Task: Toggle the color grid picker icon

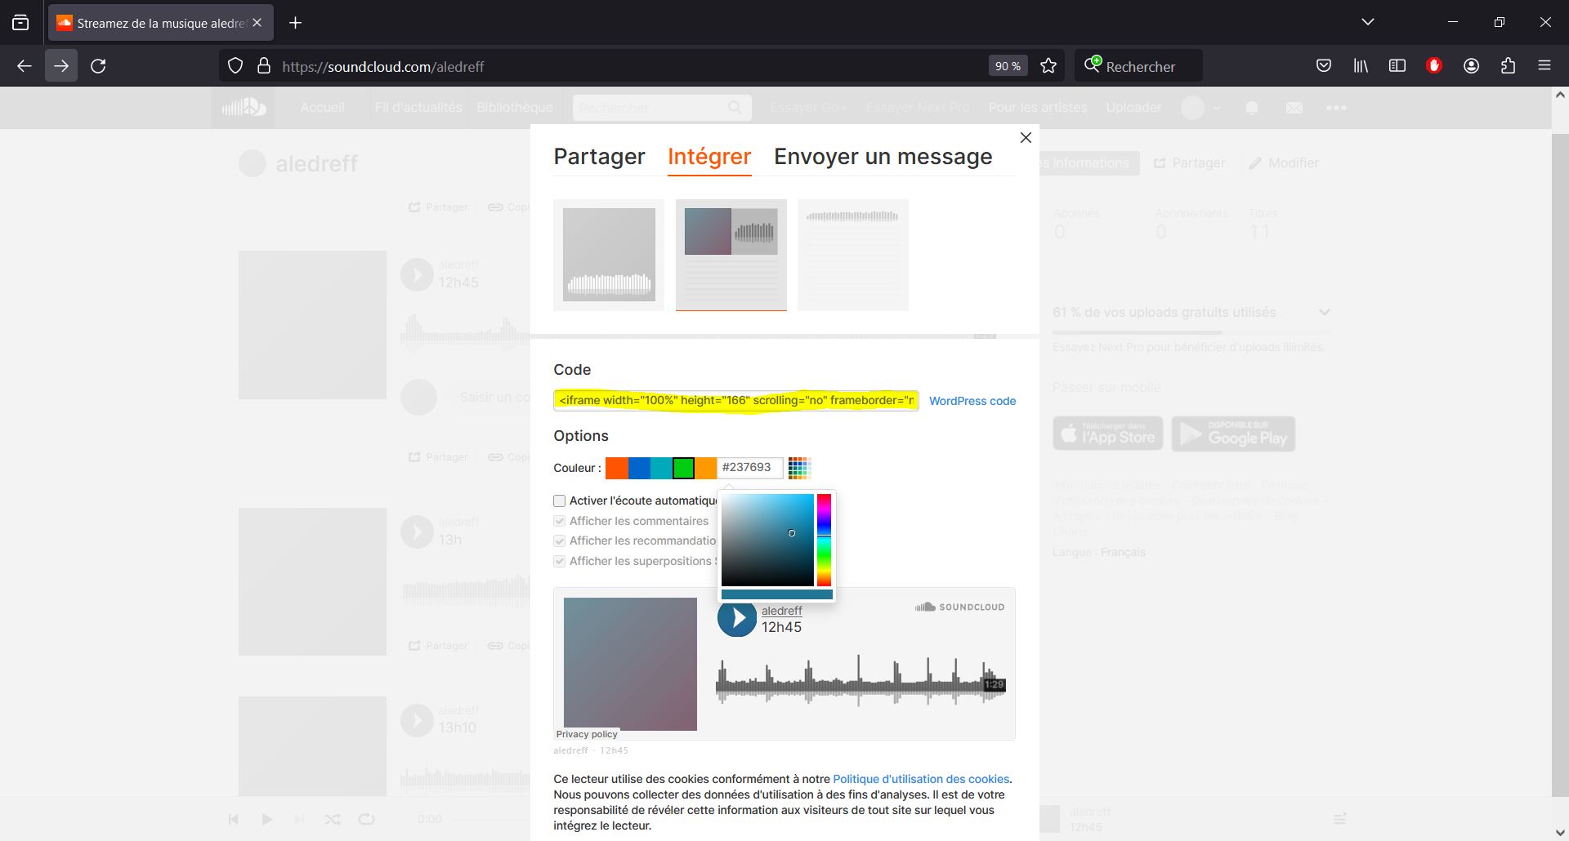Action: [799, 468]
